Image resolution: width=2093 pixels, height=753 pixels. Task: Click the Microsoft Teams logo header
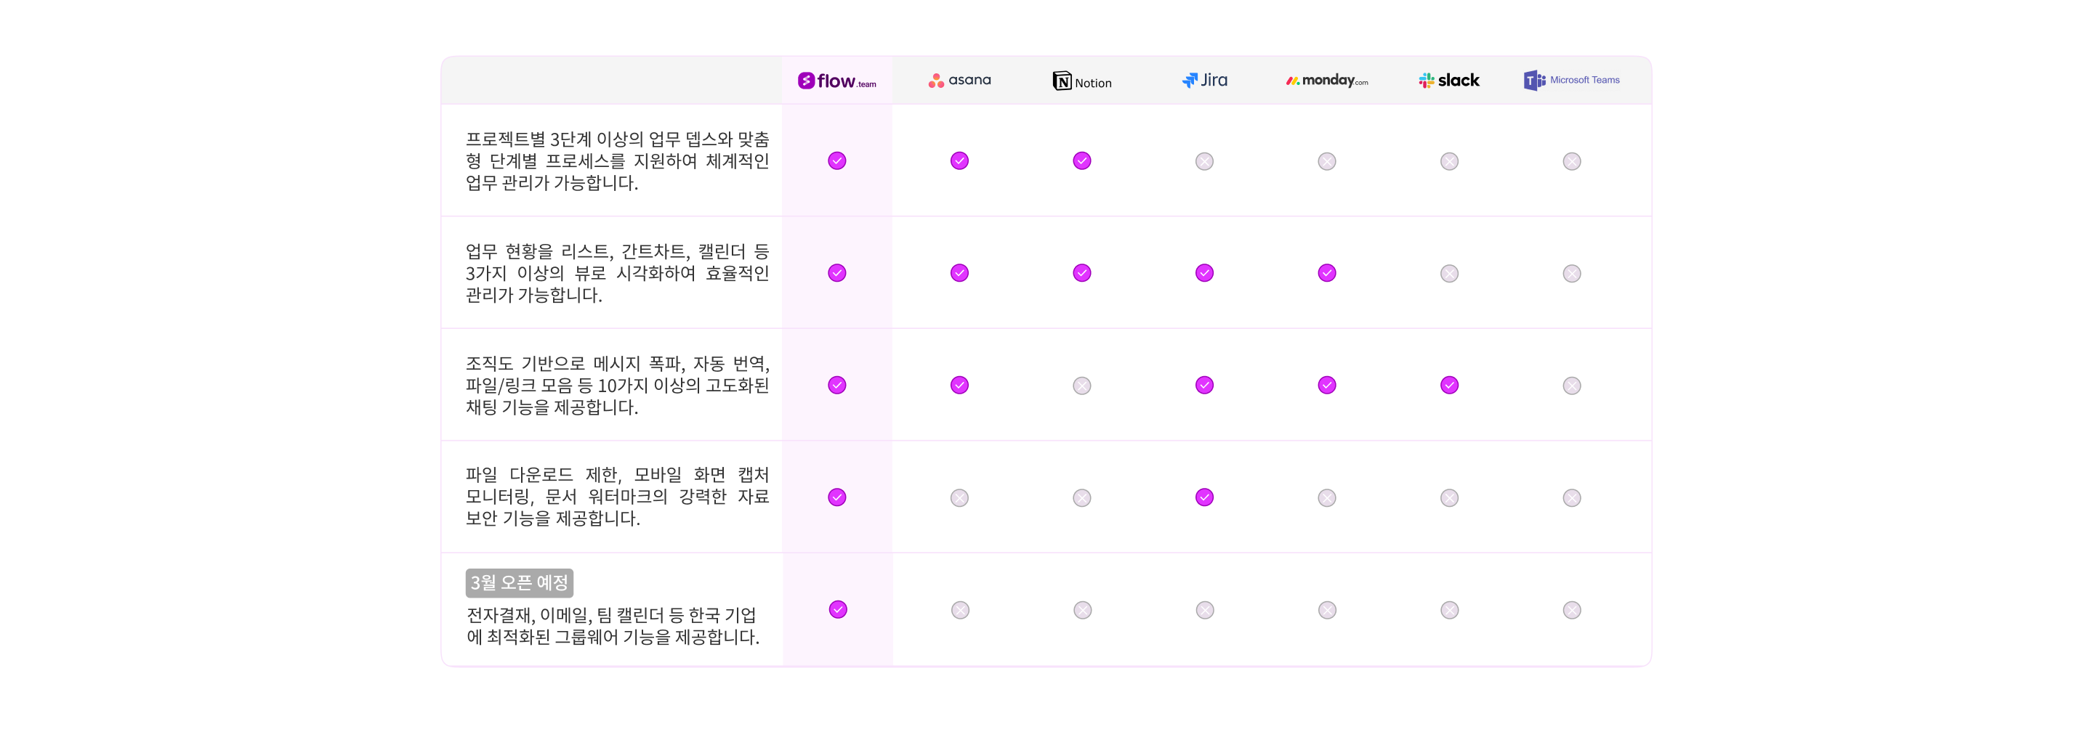(x=1572, y=81)
